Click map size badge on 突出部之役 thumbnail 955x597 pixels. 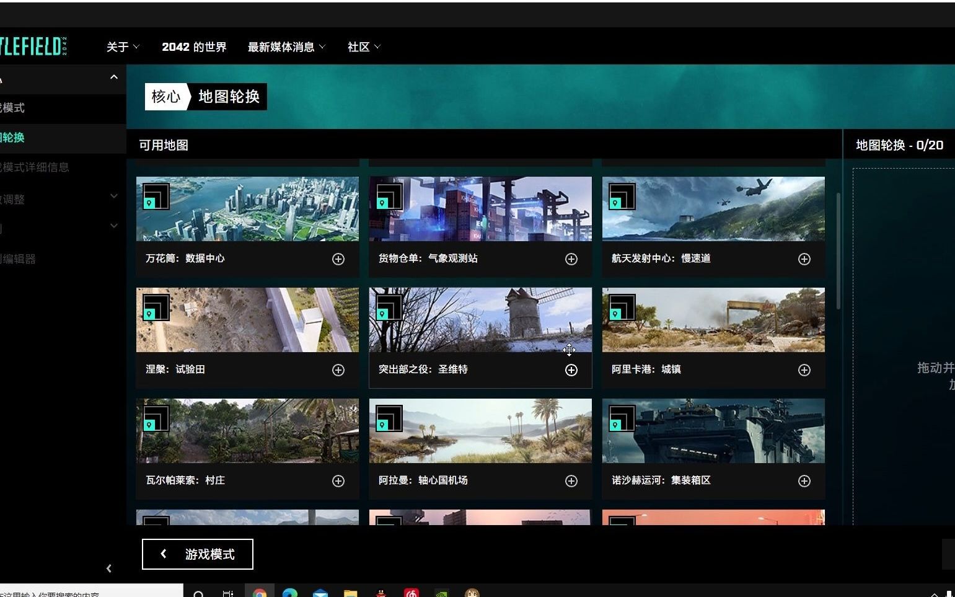[x=389, y=307]
